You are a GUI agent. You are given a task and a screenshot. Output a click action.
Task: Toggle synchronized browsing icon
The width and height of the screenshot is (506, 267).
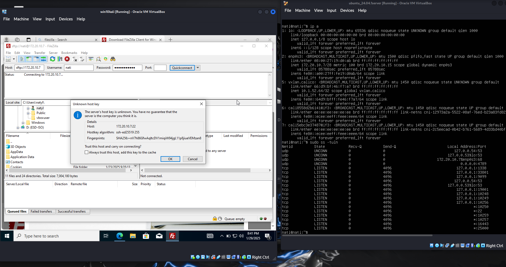[106, 59]
